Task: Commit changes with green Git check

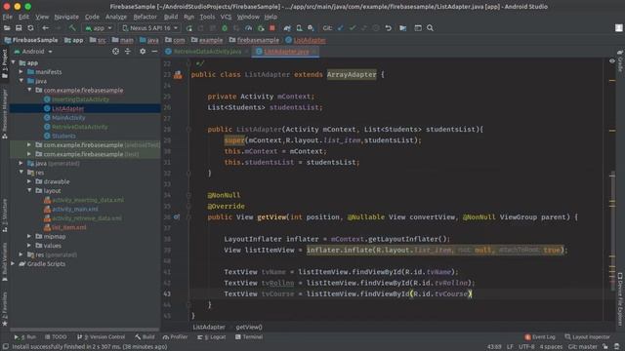Action: click(352, 28)
